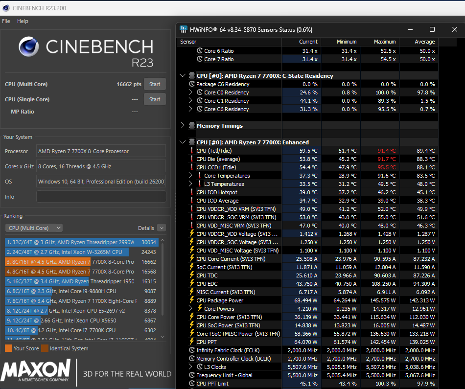Click the clock icon beside Infinity Fabric Clock
Viewport: 465px width, 389px height.
point(192,350)
